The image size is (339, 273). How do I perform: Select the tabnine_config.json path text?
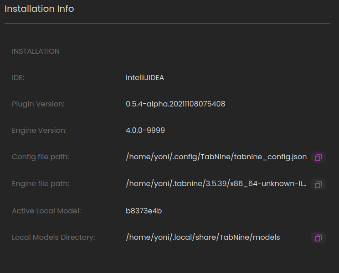point(216,157)
